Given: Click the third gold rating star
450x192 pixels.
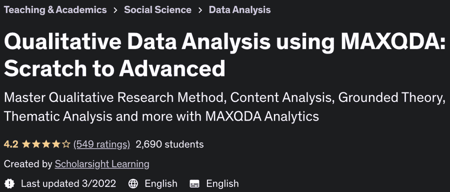Looking at the screenshot, I should [46, 144].
